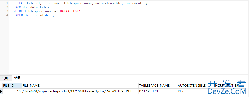Click the DATAX_TEST tablespace name cell
Viewport: 249px width, 97px height.
[158, 91]
